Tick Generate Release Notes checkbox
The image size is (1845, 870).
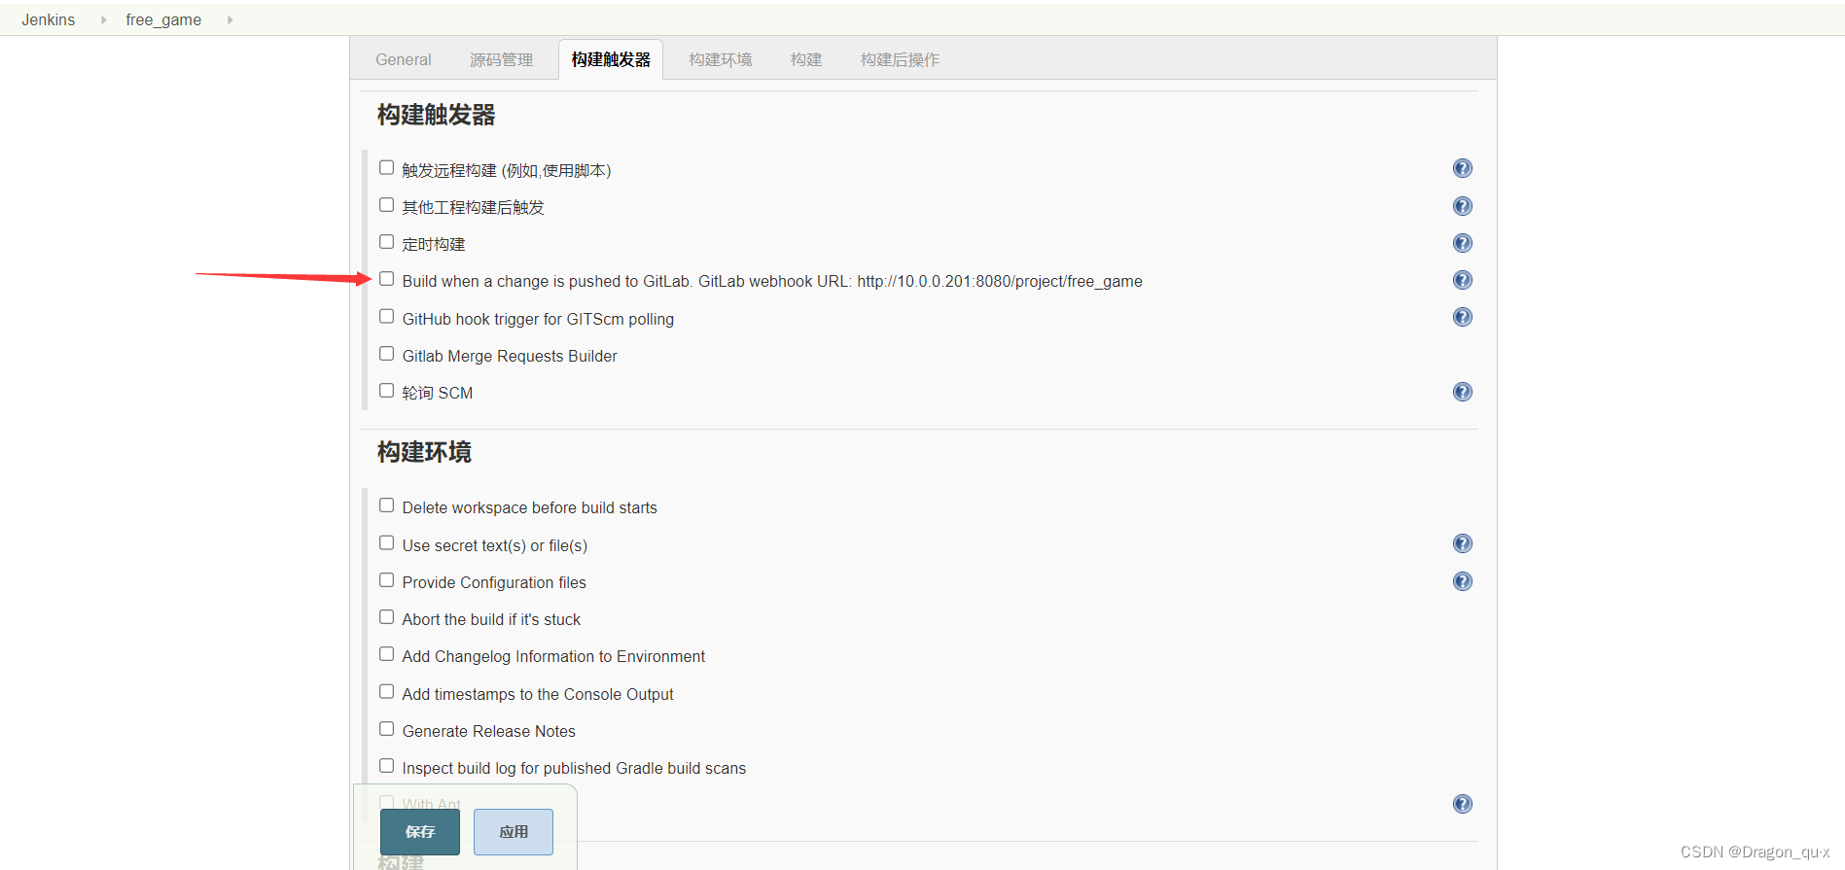[386, 729]
